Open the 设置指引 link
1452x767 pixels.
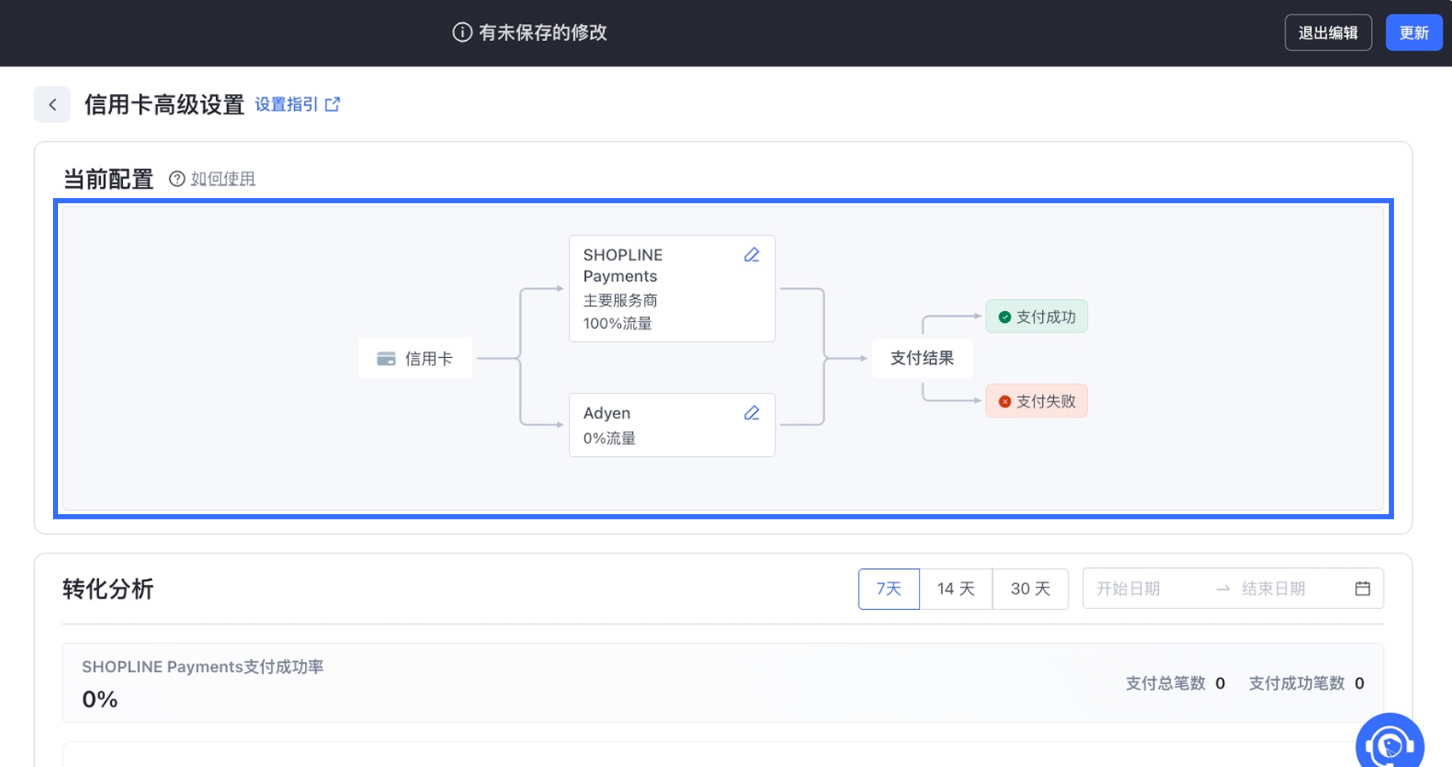[x=286, y=104]
